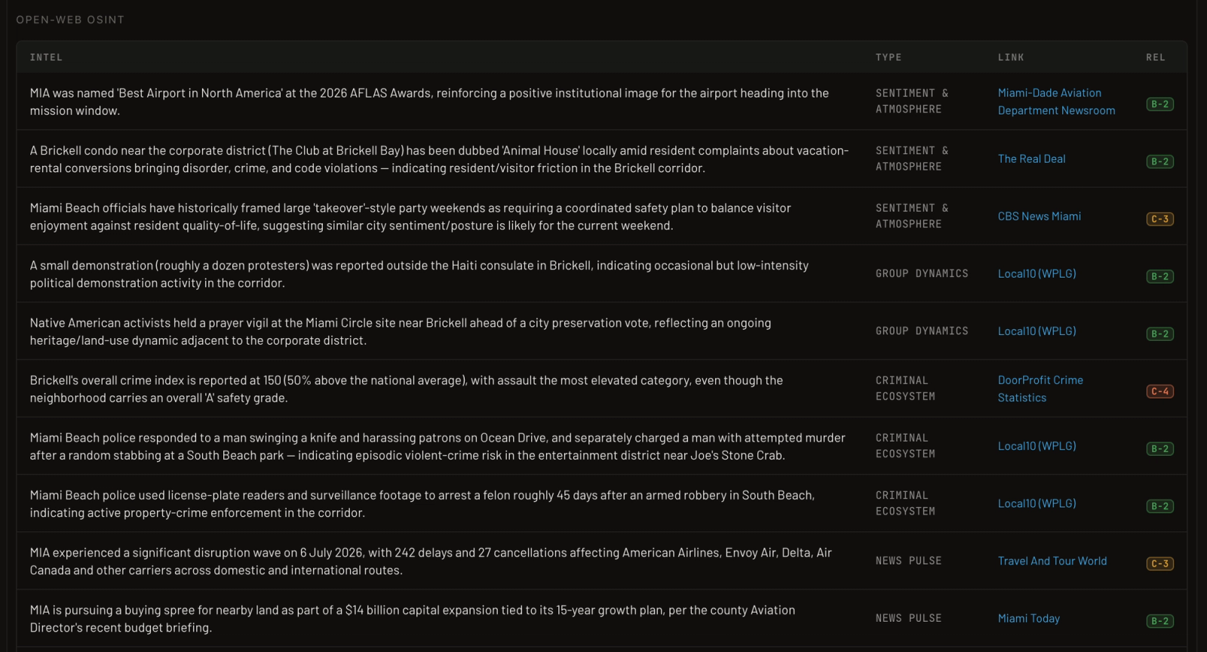
Task: Click the INTEL column header
Action: (46, 57)
